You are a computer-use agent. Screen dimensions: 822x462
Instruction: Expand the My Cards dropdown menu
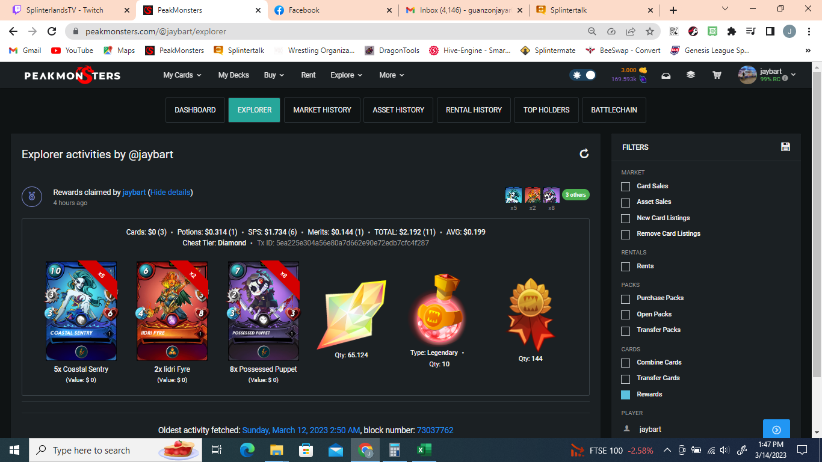(182, 75)
